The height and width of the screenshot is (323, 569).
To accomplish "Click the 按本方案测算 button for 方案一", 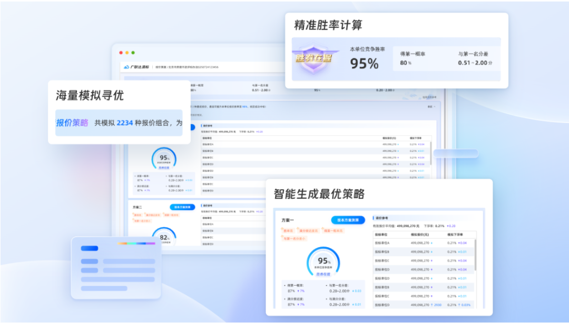I will pyautogui.click(x=348, y=220).
